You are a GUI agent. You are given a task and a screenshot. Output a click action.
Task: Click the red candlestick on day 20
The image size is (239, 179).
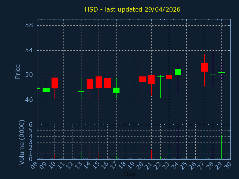coord(143,79)
